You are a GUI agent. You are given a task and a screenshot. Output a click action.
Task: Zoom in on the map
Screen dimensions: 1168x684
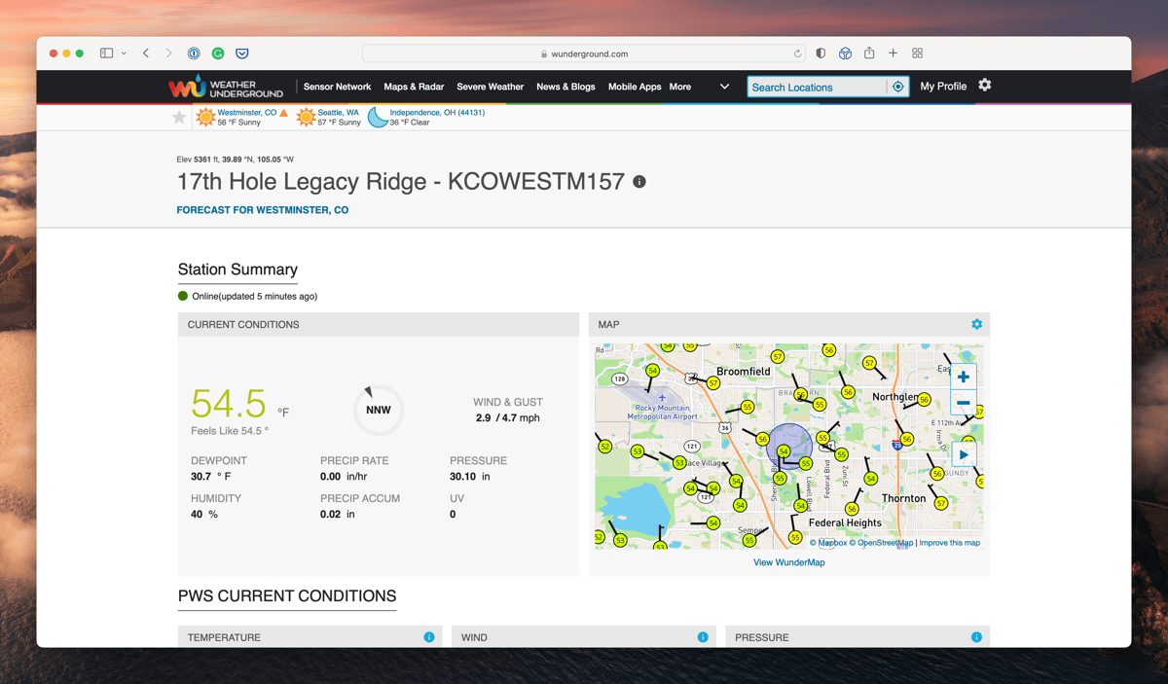pos(963,377)
